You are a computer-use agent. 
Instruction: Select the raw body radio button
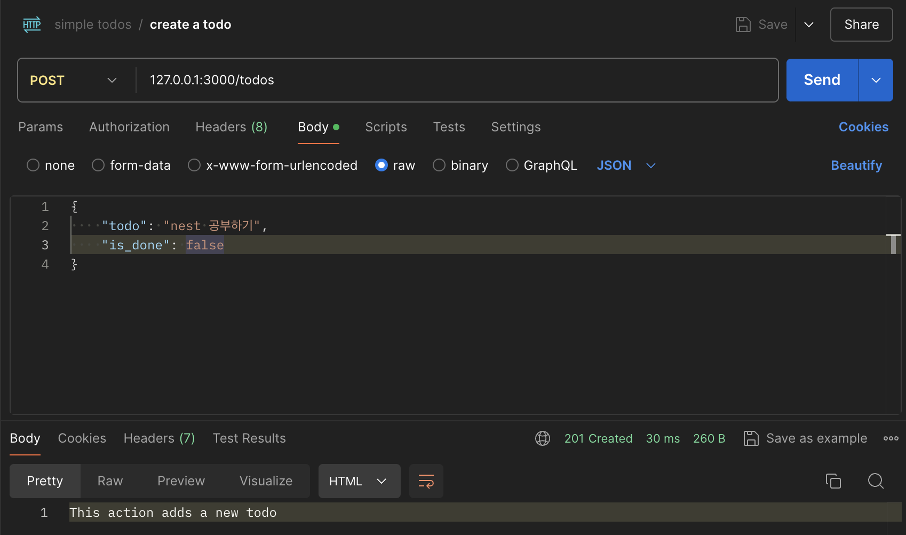pyautogui.click(x=382, y=166)
